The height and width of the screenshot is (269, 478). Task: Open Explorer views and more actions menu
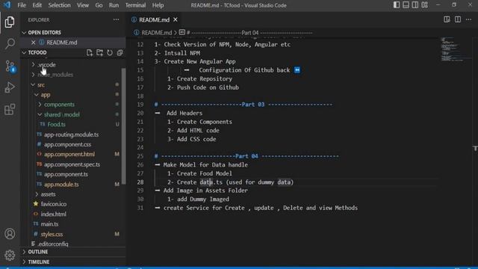click(117, 20)
